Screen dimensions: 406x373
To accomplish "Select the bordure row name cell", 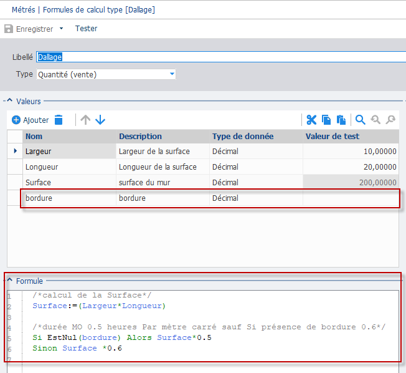I will coord(69,198).
